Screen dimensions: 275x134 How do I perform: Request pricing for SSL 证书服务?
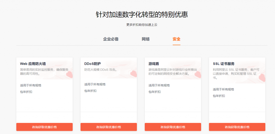pyautogui.click(x=237, y=127)
